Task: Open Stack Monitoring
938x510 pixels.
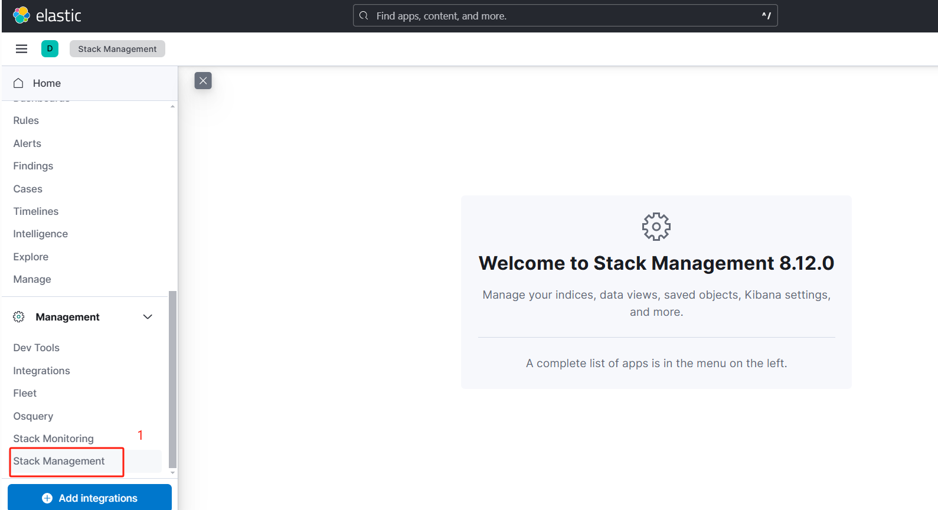Action: coord(54,439)
